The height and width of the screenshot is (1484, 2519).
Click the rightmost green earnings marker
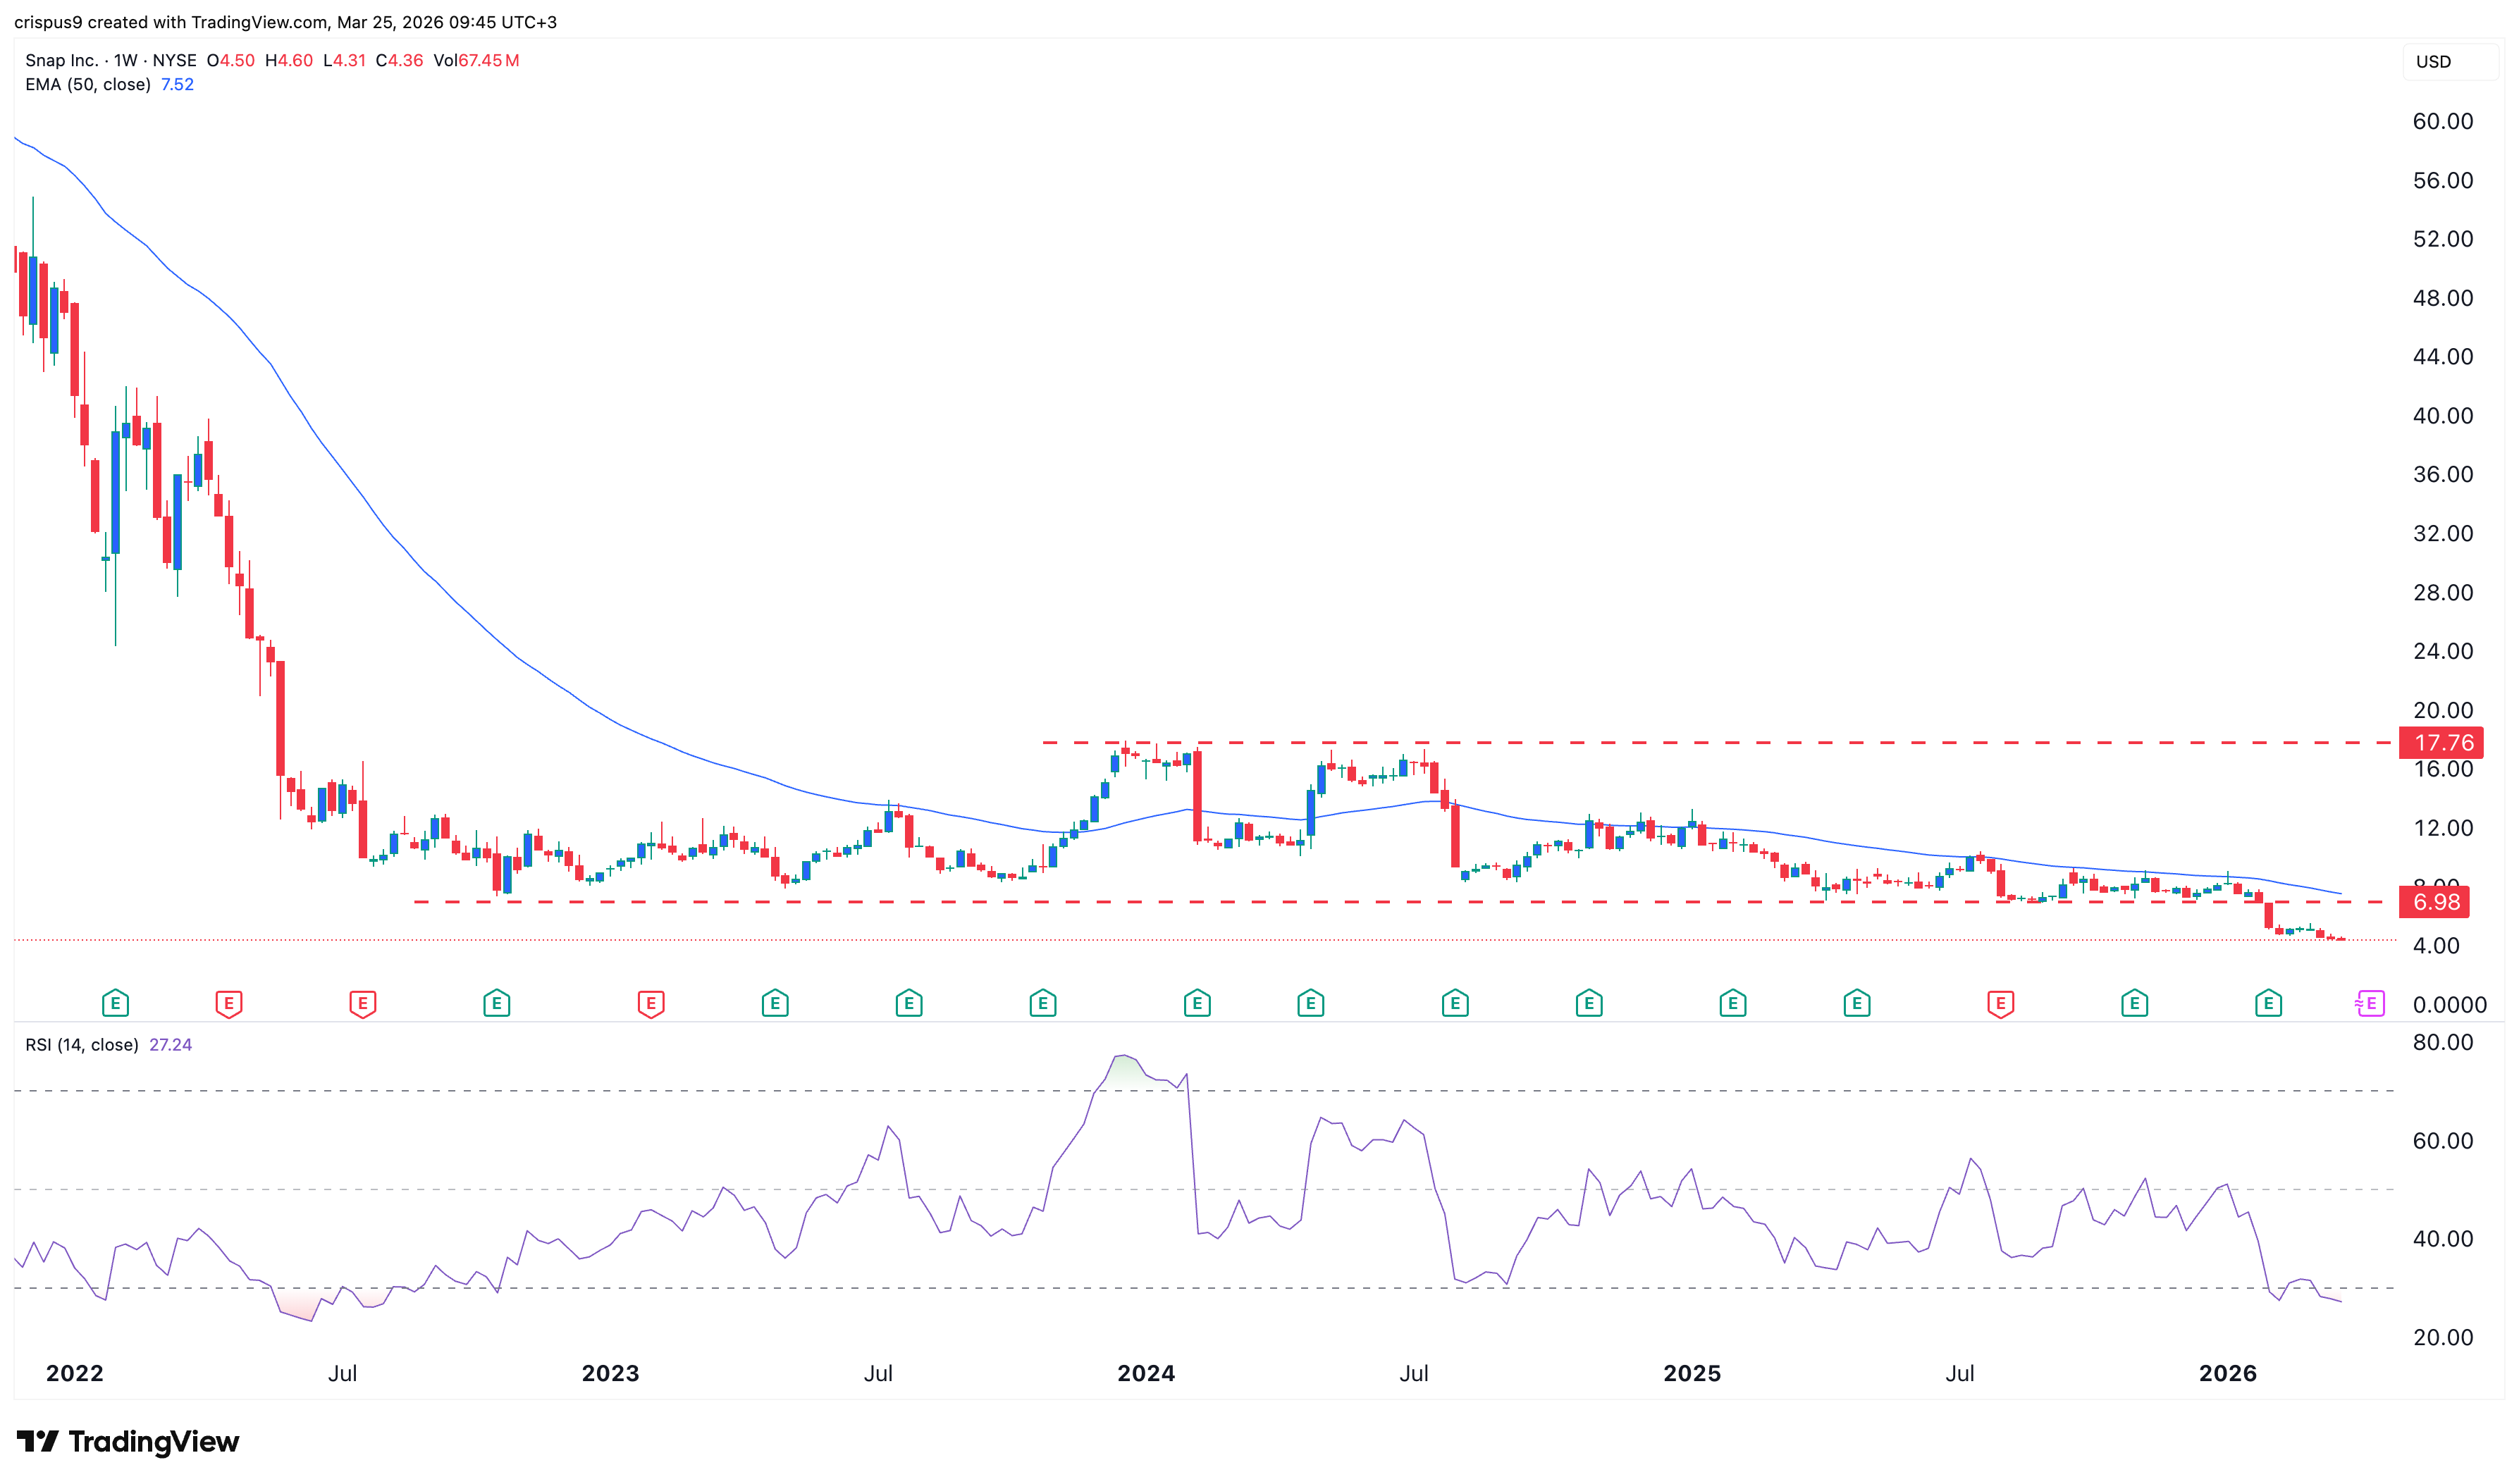2268,1003
